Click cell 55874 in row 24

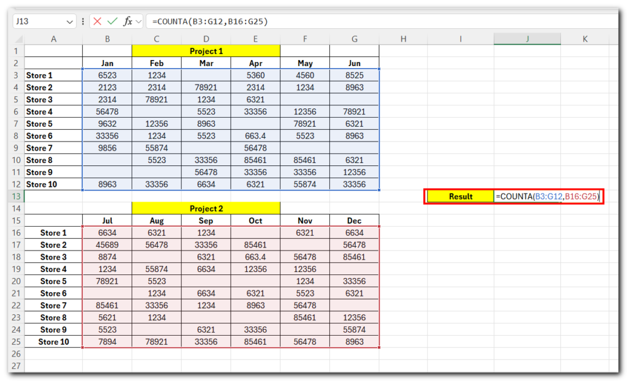click(355, 330)
